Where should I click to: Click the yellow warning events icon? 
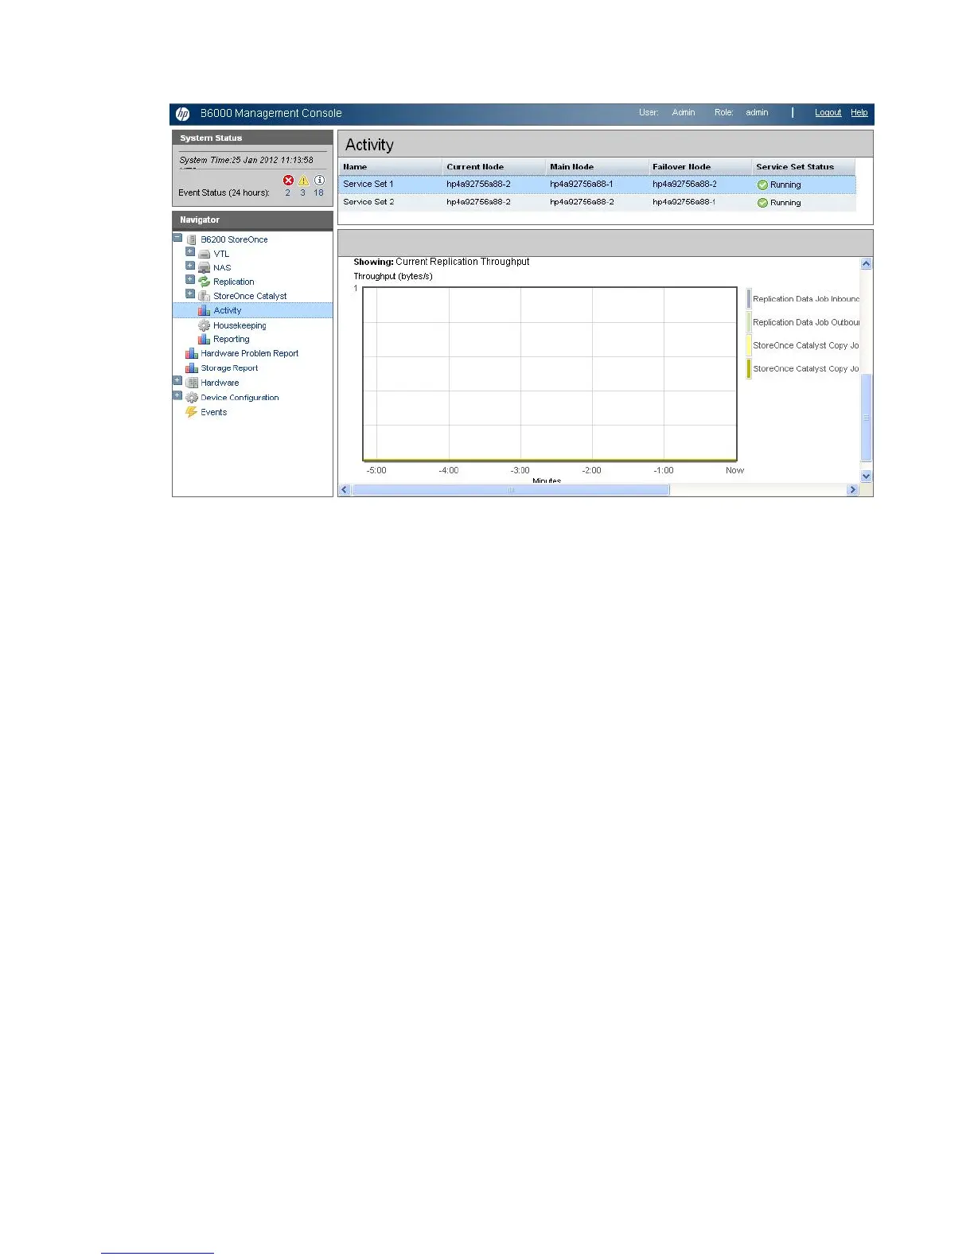pyautogui.click(x=303, y=181)
